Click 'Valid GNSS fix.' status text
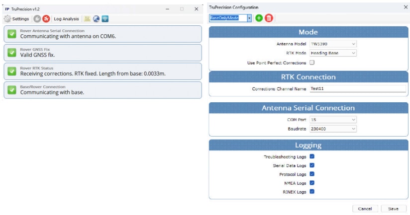 (37, 55)
